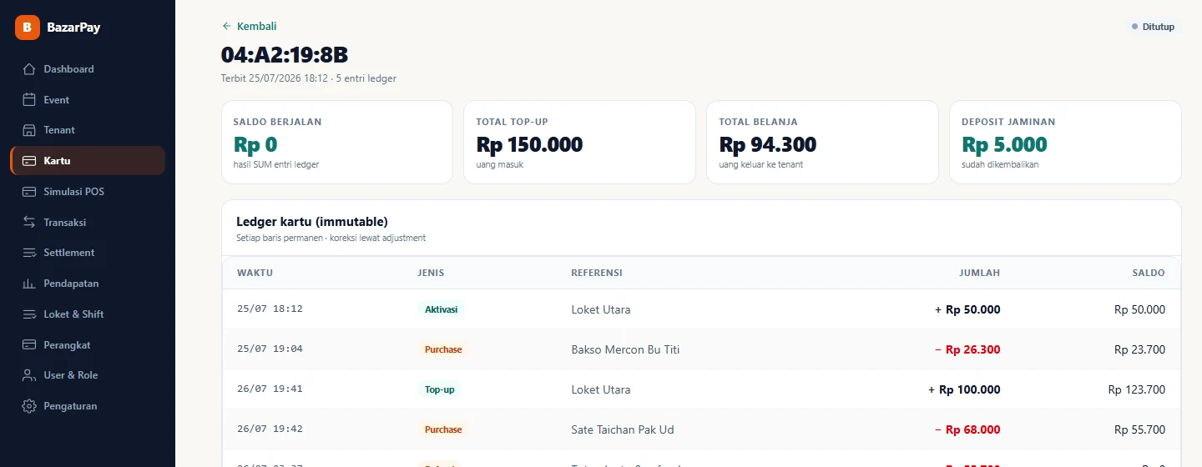Image resolution: width=1202 pixels, height=467 pixels.
Task: Click the Rp 5.000 deposit value
Action: 1005,144
